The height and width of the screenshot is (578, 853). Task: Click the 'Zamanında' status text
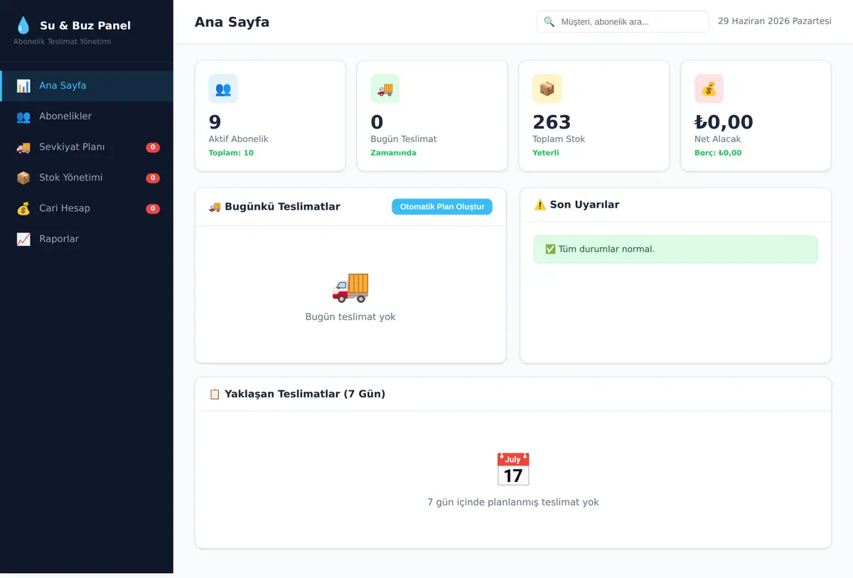(394, 153)
